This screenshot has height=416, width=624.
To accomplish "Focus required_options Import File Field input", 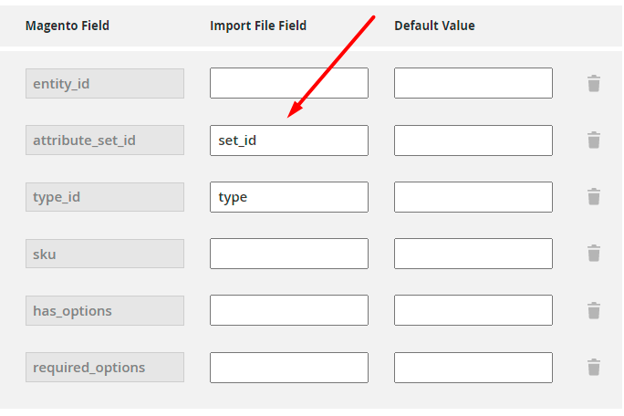I will click(x=289, y=368).
